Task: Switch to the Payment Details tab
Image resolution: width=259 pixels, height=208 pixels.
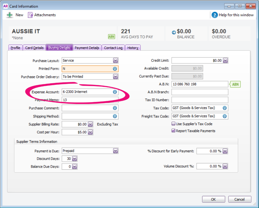Action: (87, 48)
